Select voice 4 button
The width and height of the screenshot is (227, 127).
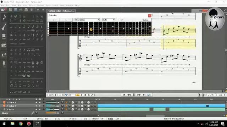(x=89, y=95)
